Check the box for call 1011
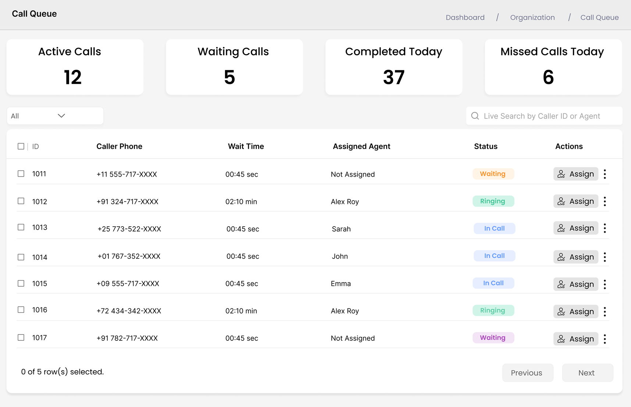 click(21, 174)
